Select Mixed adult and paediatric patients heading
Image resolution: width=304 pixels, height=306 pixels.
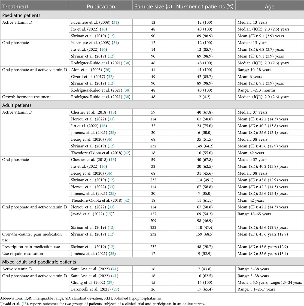point(39,262)
